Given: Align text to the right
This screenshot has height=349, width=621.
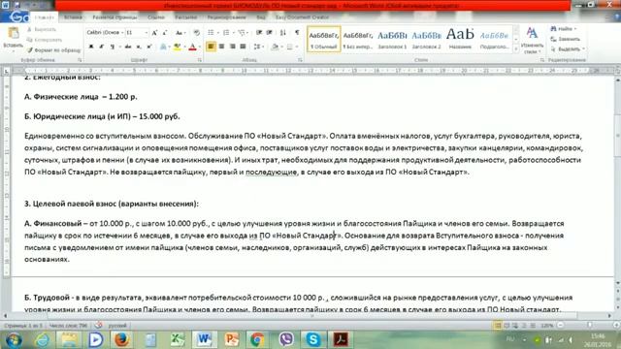Looking at the screenshot, I should (x=233, y=47).
